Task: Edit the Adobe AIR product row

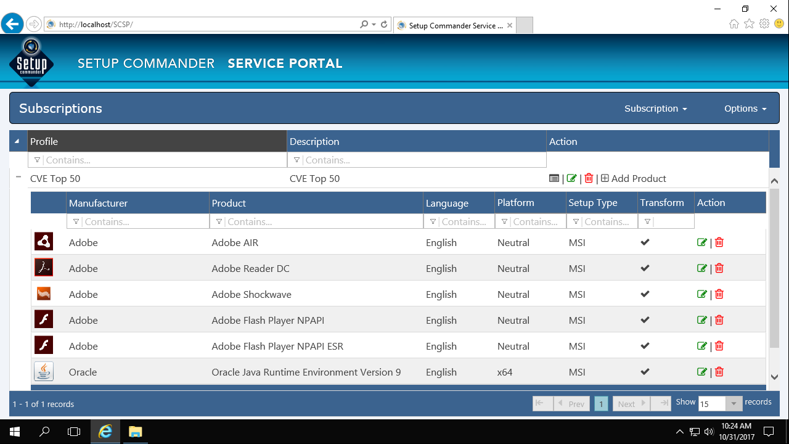Action: coord(702,242)
